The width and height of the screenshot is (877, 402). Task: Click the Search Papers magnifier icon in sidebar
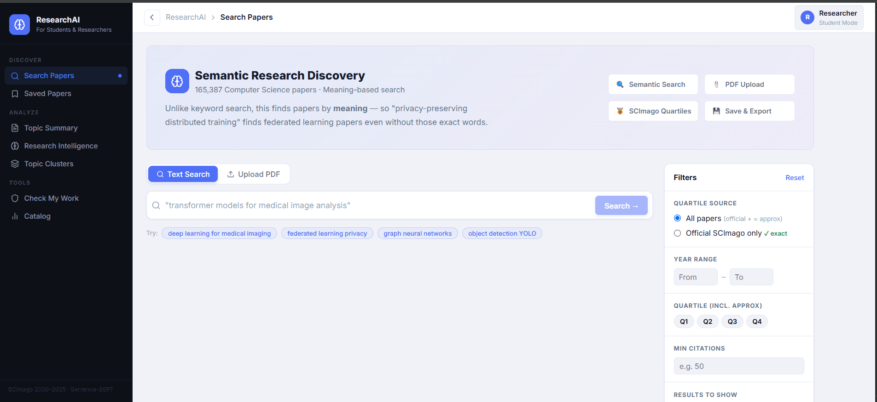pos(15,76)
